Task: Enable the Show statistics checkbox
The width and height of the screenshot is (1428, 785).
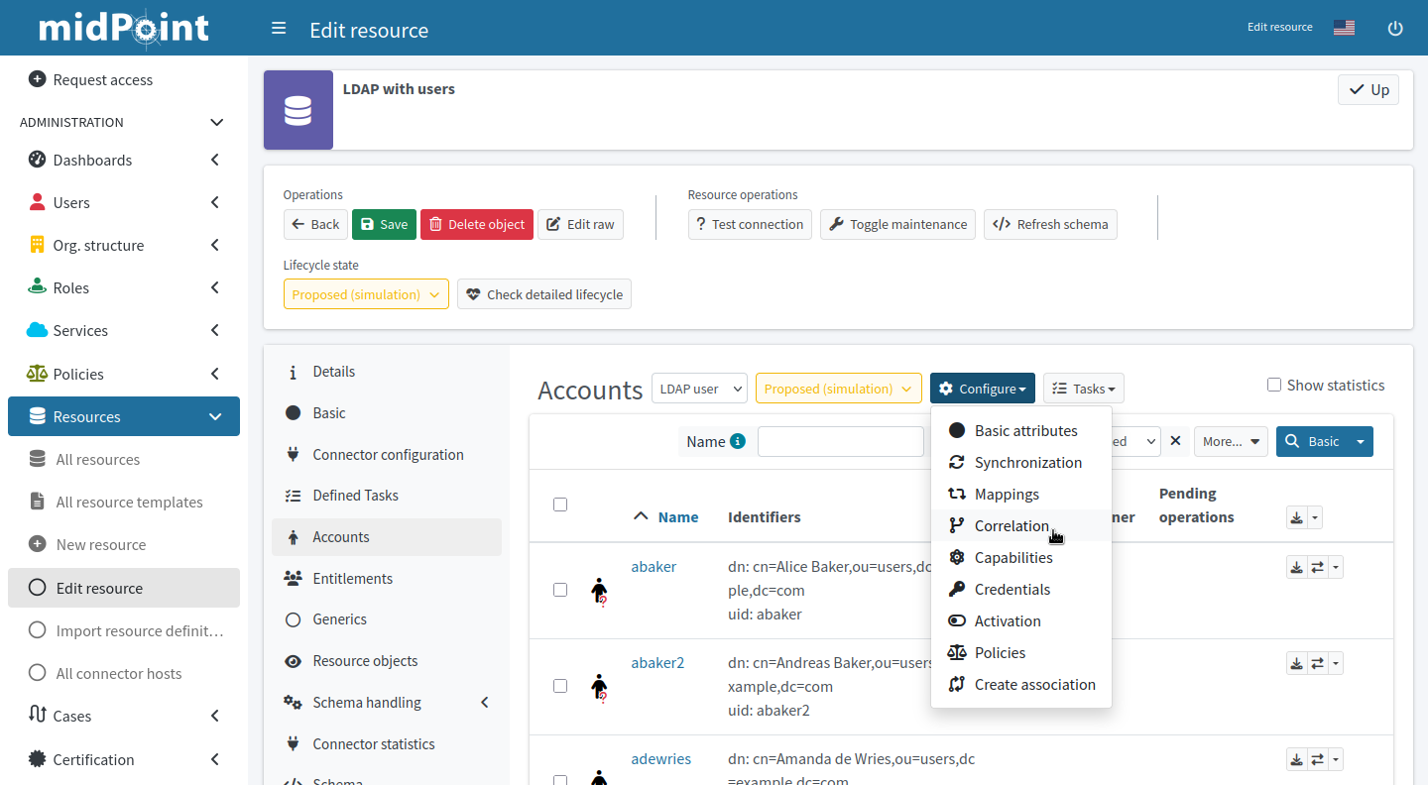Action: [x=1273, y=385]
